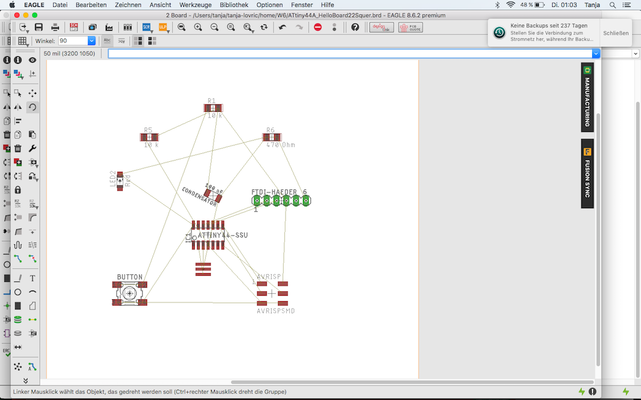Click the horizontal scrollbar thumb
The width and height of the screenshot is (641, 400).
tap(412, 382)
